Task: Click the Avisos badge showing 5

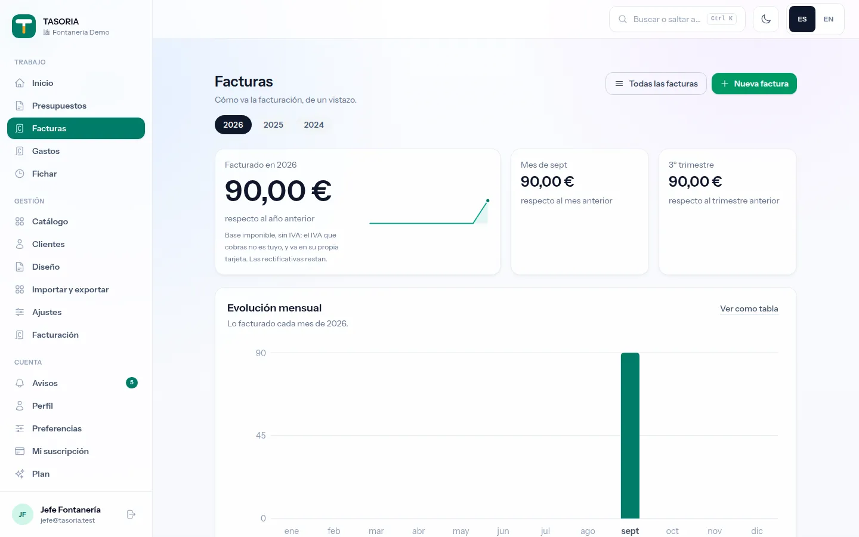Action: (x=132, y=382)
